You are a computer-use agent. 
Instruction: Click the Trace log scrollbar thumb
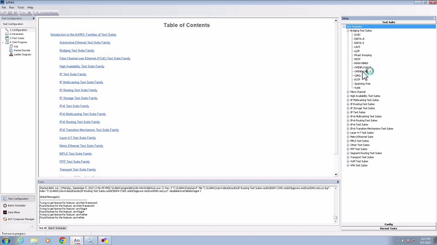pyautogui.click(x=335, y=218)
